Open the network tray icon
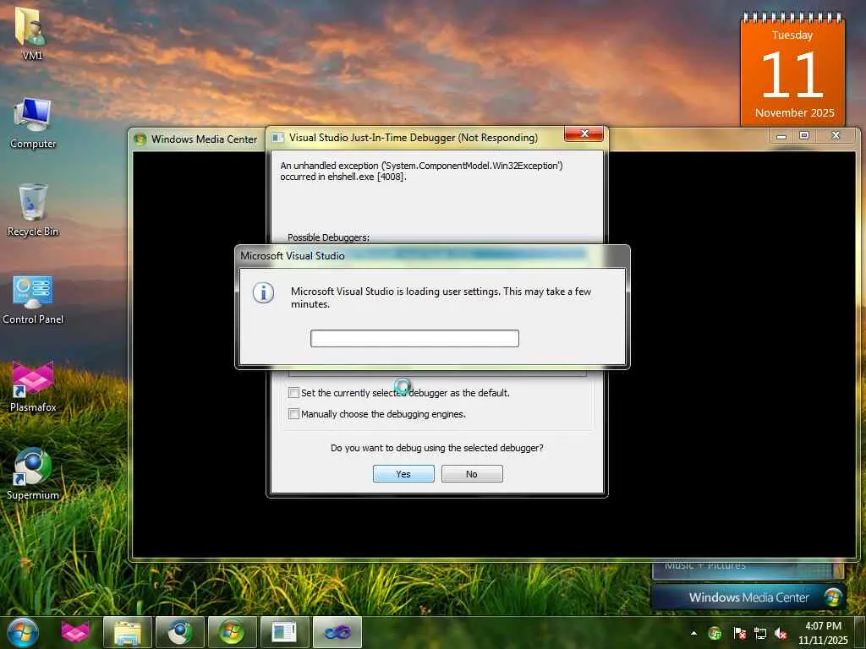 (x=760, y=633)
